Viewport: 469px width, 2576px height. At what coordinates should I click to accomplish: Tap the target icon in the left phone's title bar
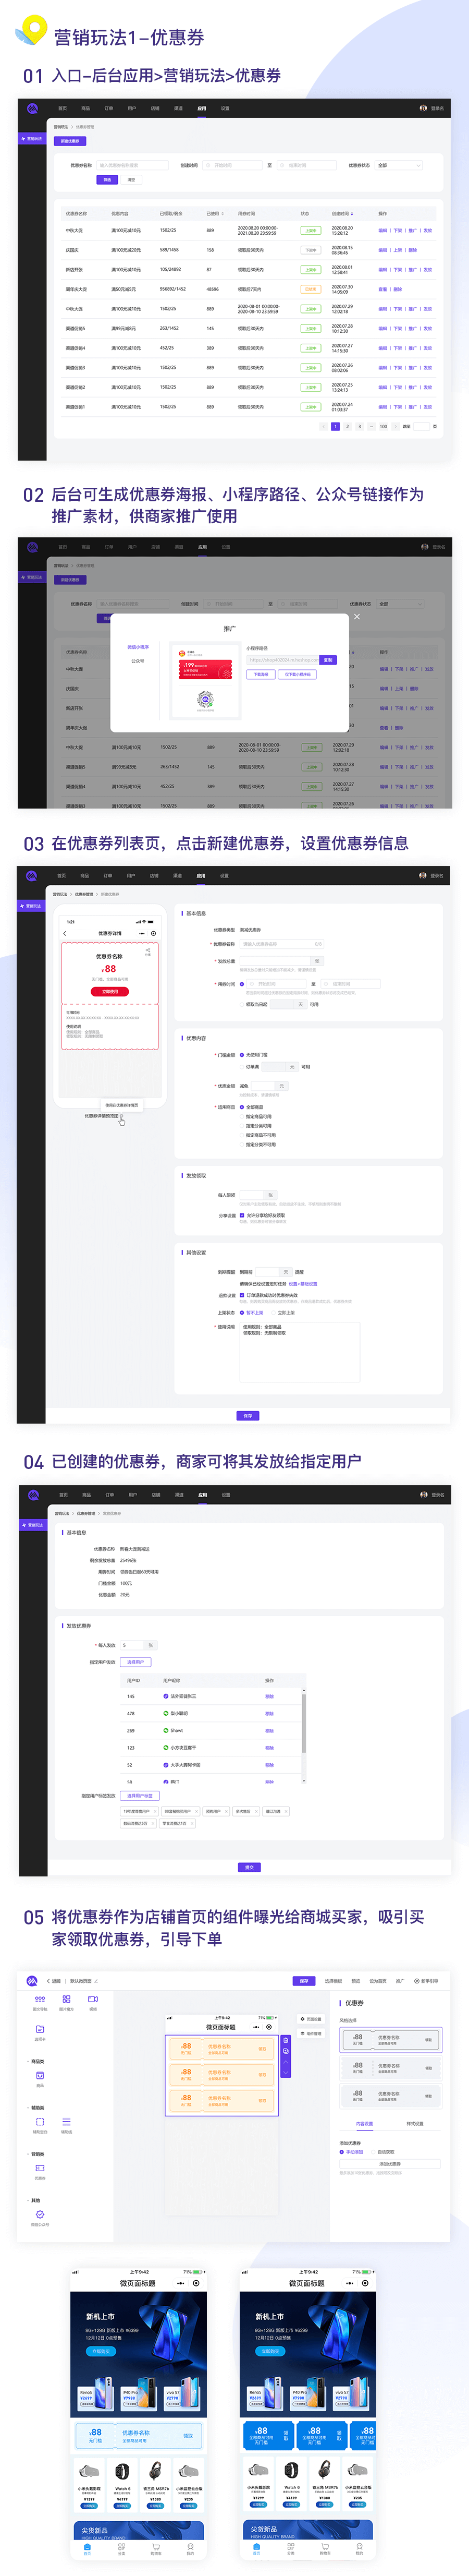coord(196,2283)
